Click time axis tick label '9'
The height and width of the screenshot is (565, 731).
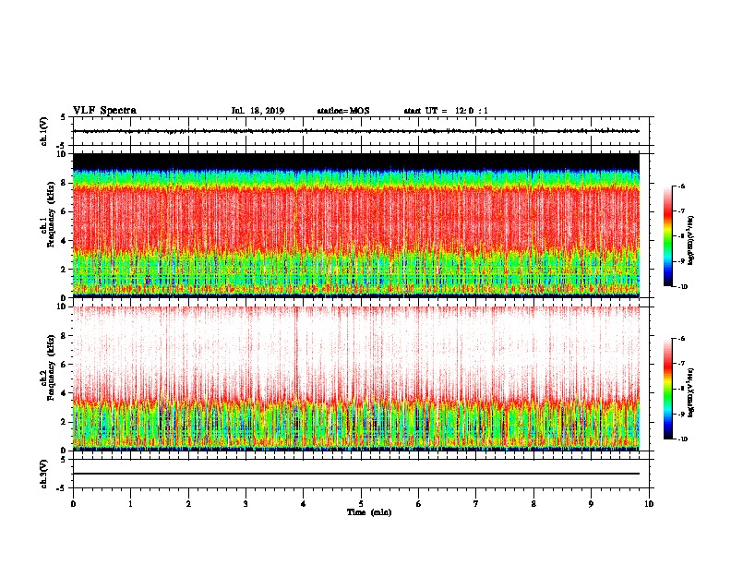pos(591,504)
